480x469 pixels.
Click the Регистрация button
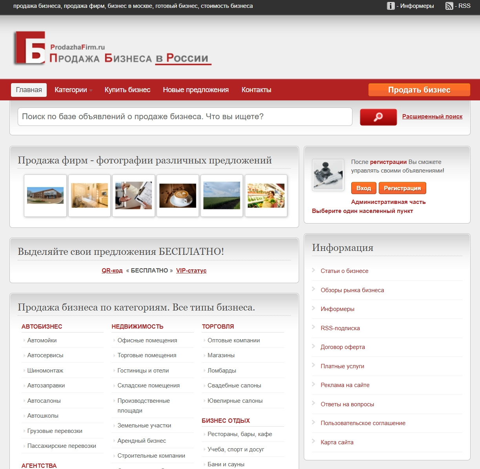point(402,188)
